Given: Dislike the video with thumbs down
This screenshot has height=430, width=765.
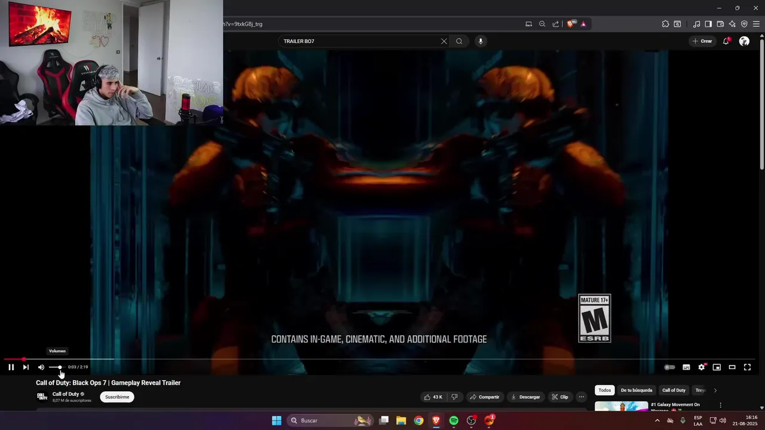Looking at the screenshot, I should 455,397.
